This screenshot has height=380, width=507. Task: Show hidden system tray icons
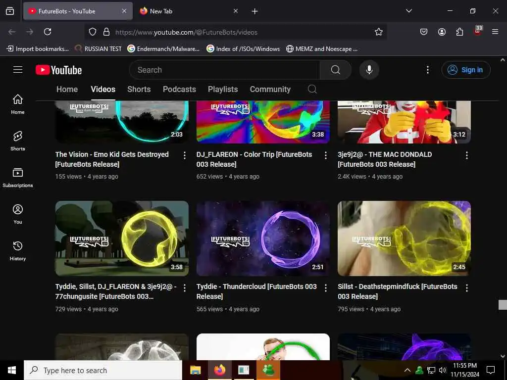pyautogui.click(x=407, y=370)
